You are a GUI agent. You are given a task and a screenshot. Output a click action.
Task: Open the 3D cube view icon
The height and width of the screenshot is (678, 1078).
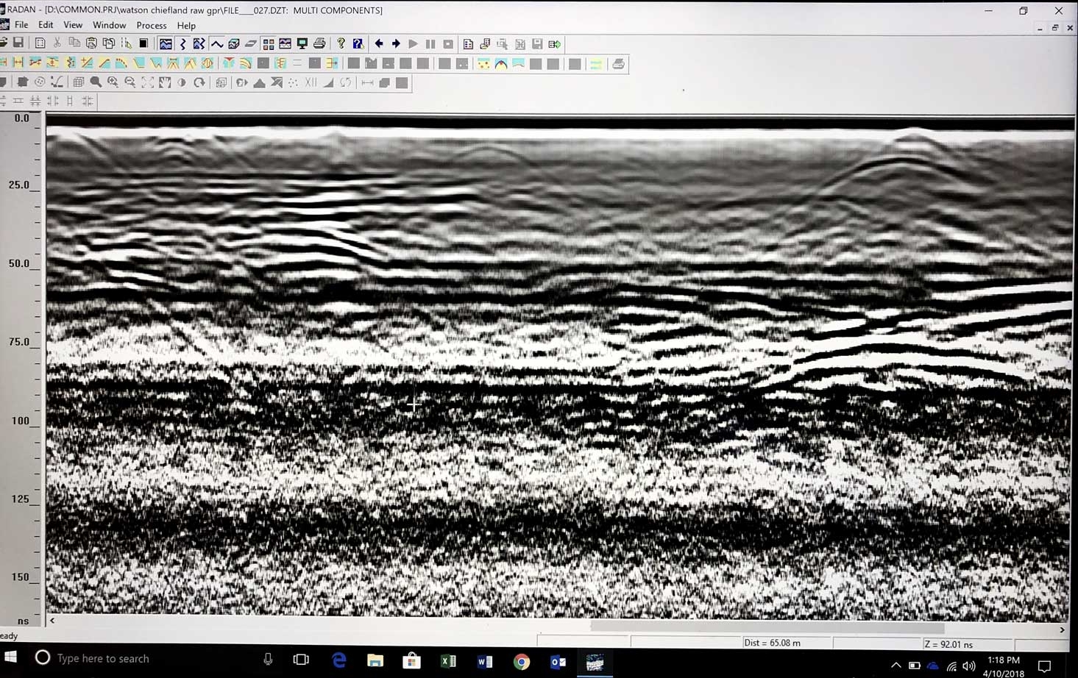point(234,44)
